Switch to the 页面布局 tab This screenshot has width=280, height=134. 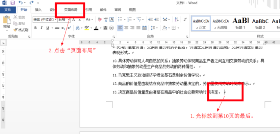click(71, 10)
